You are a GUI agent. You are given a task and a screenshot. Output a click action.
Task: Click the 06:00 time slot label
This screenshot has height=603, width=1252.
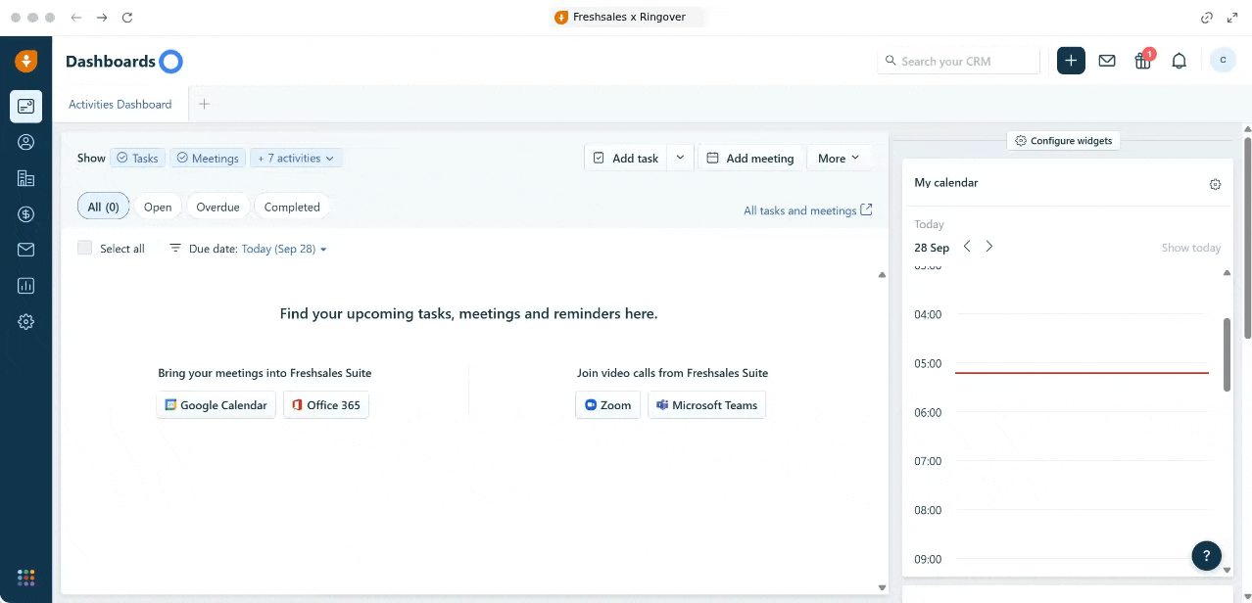click(927, 412)
